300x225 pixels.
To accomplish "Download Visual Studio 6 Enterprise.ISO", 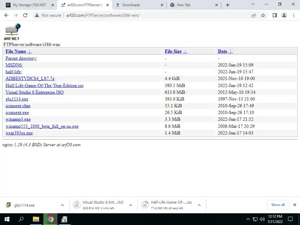I will pyautogui.click(x=35, y=92).
